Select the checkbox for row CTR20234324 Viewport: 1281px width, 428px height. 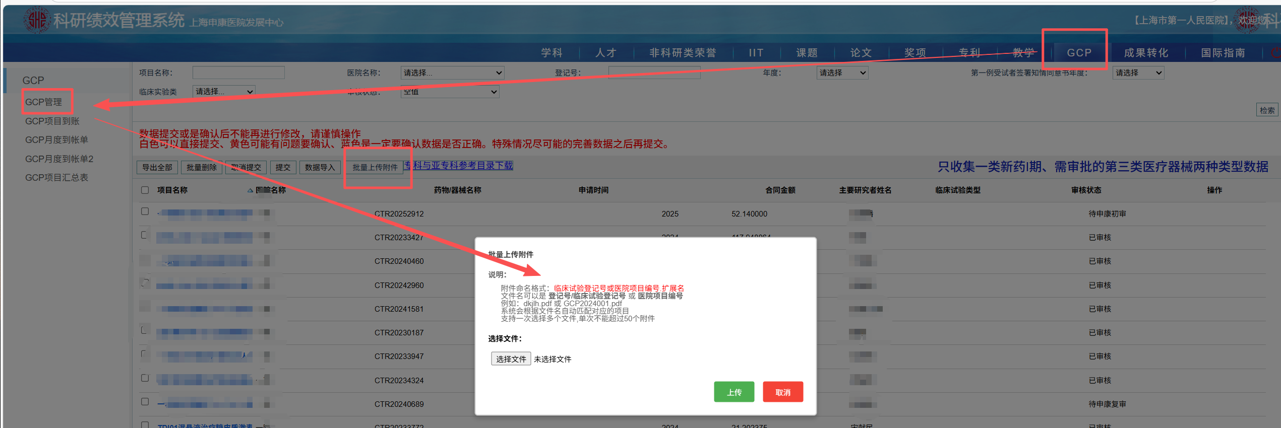click(x=145, y=378)
